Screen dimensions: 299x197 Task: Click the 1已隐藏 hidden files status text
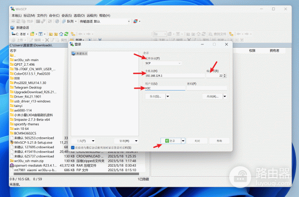[x=144, y=179]
